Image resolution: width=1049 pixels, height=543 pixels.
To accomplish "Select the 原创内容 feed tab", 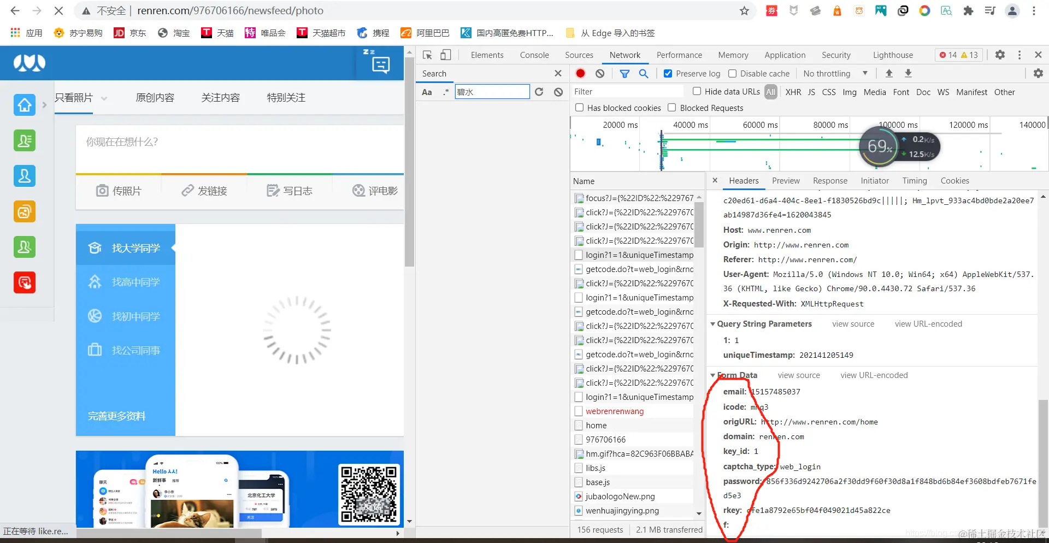I will 155,97.
